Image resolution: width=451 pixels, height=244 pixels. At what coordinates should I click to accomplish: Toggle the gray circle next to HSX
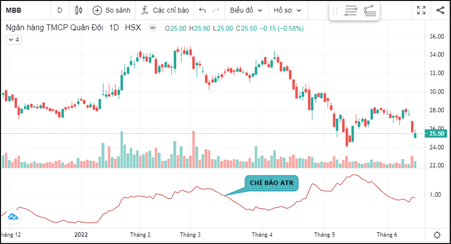(153, 29)
